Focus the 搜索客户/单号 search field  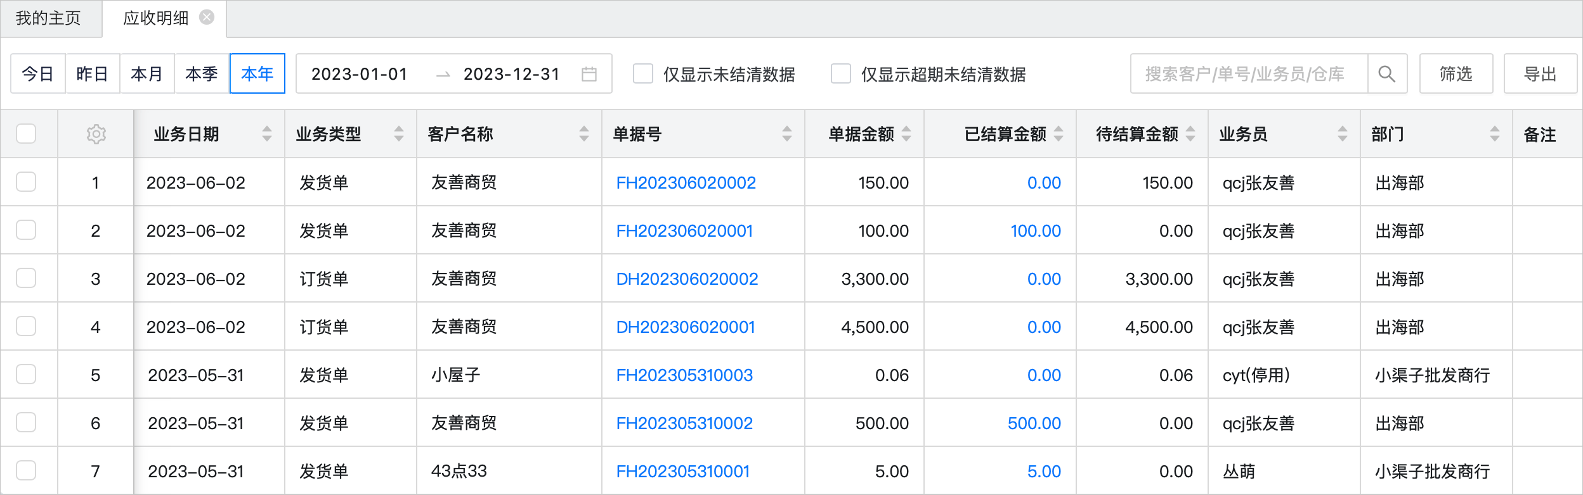[x=1247, y=74]
